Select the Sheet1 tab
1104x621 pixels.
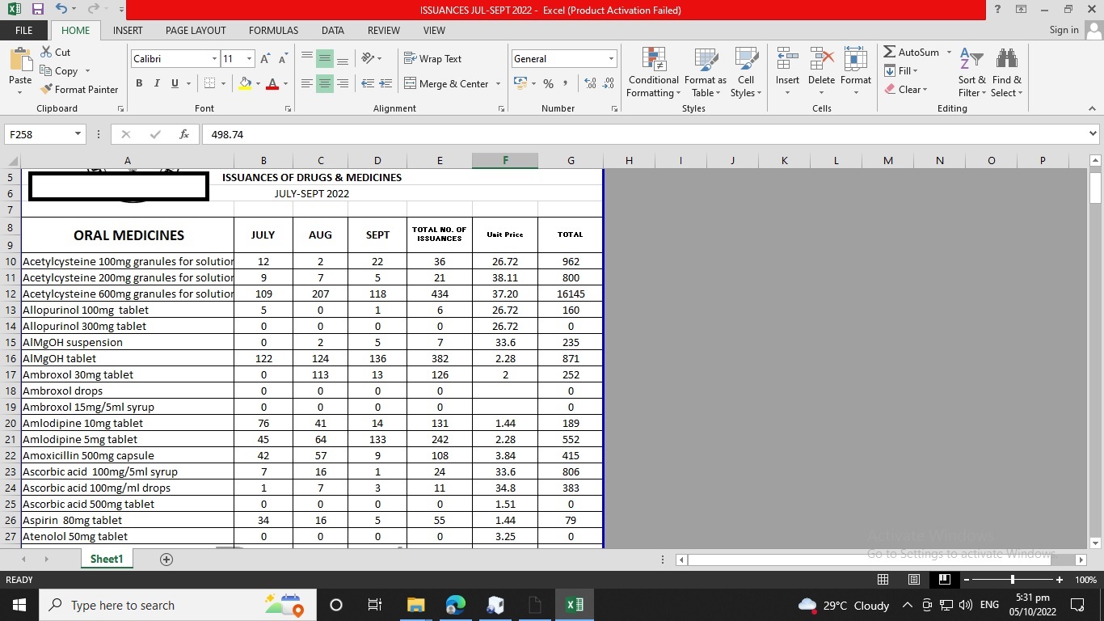[107, 560]
